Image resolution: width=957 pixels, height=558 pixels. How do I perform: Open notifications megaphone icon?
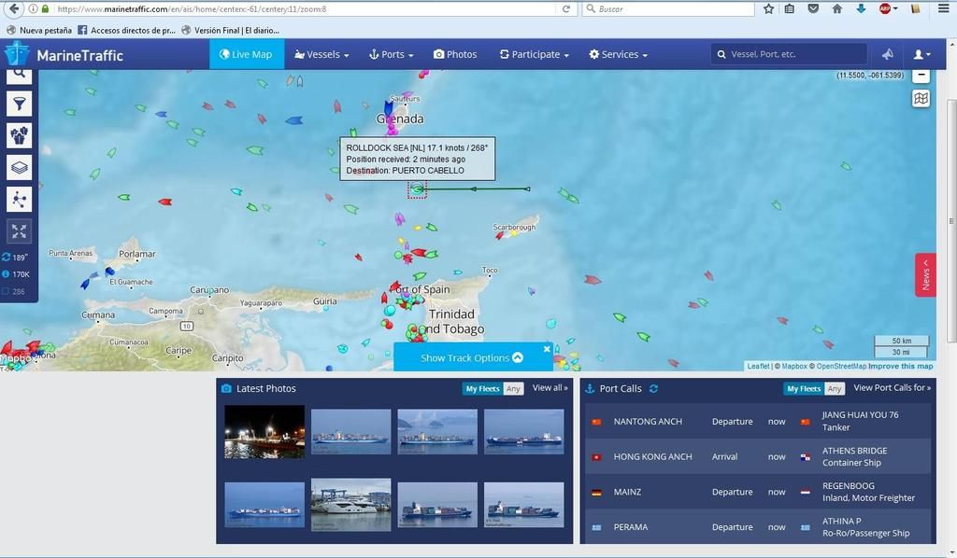click(x=888, y=54)
